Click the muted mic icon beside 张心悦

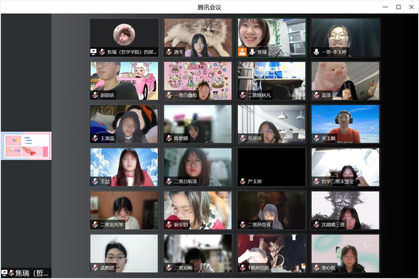[316, 268]
